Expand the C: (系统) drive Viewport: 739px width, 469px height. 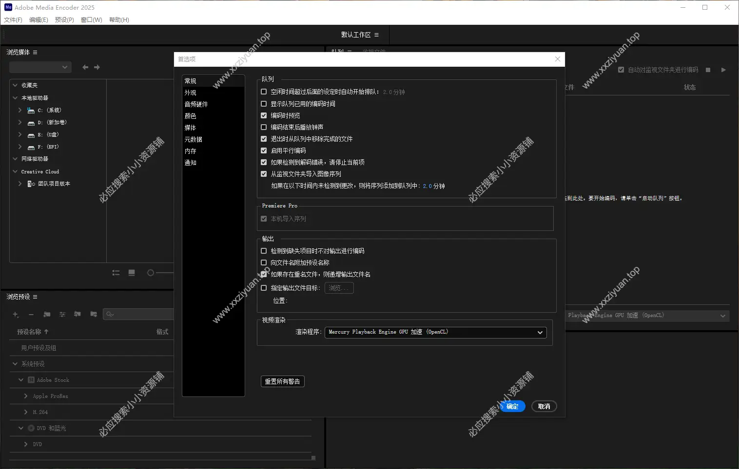[x=20, y=111]
